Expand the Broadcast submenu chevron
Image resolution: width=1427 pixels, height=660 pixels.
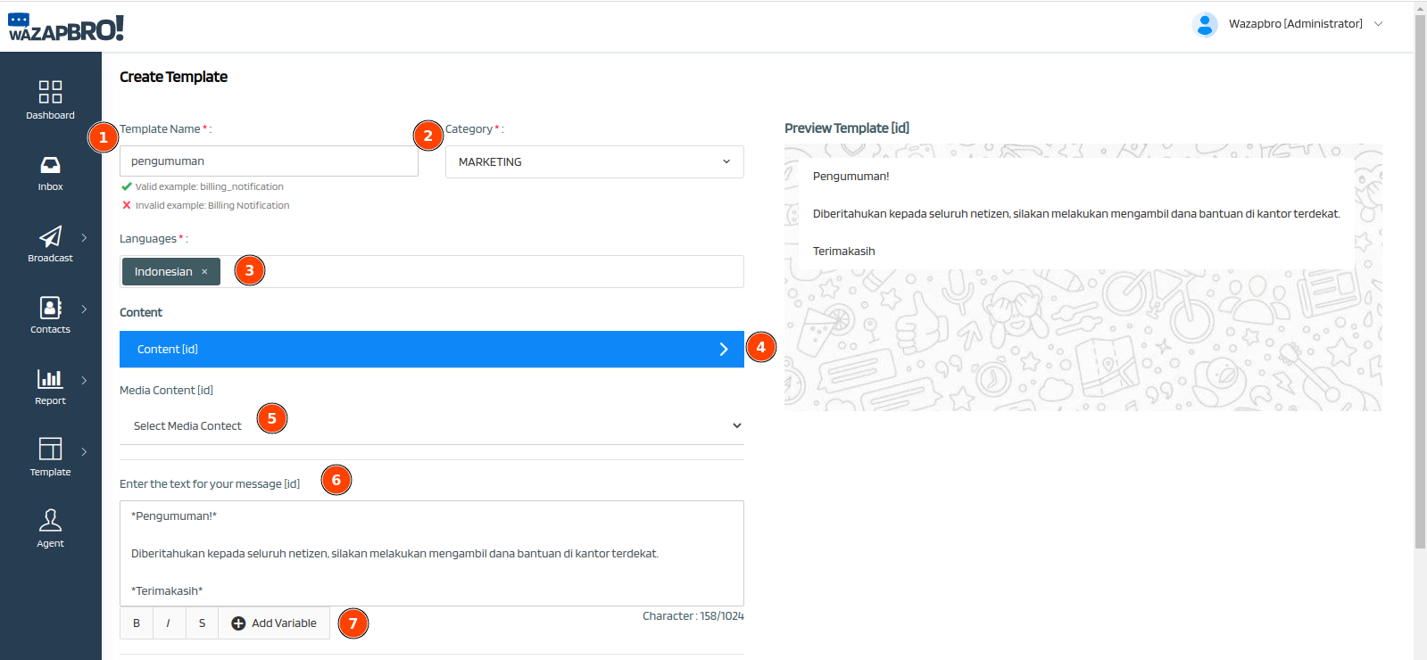point(85,238)
